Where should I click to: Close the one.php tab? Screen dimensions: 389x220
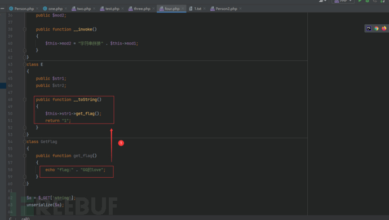(x=66, y=8)
